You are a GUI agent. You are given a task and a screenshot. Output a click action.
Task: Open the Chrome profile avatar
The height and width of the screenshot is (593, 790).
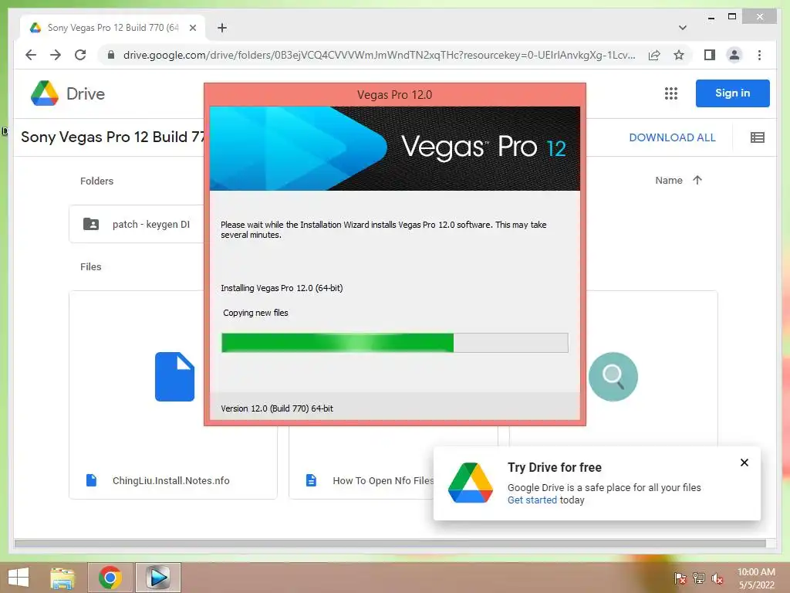[x=734, y=55]
